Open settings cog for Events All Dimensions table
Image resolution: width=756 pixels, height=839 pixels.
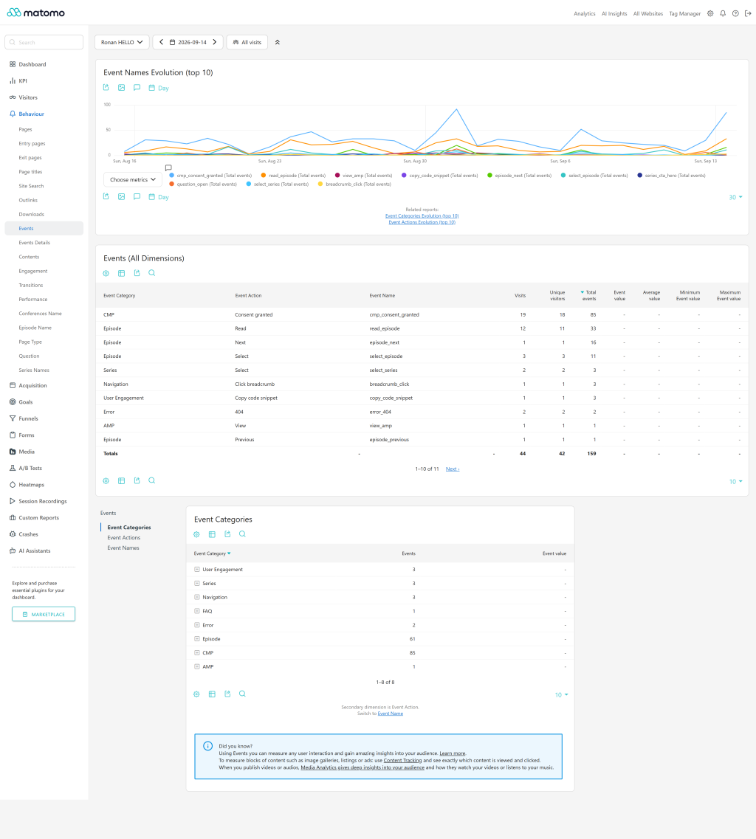106,273
